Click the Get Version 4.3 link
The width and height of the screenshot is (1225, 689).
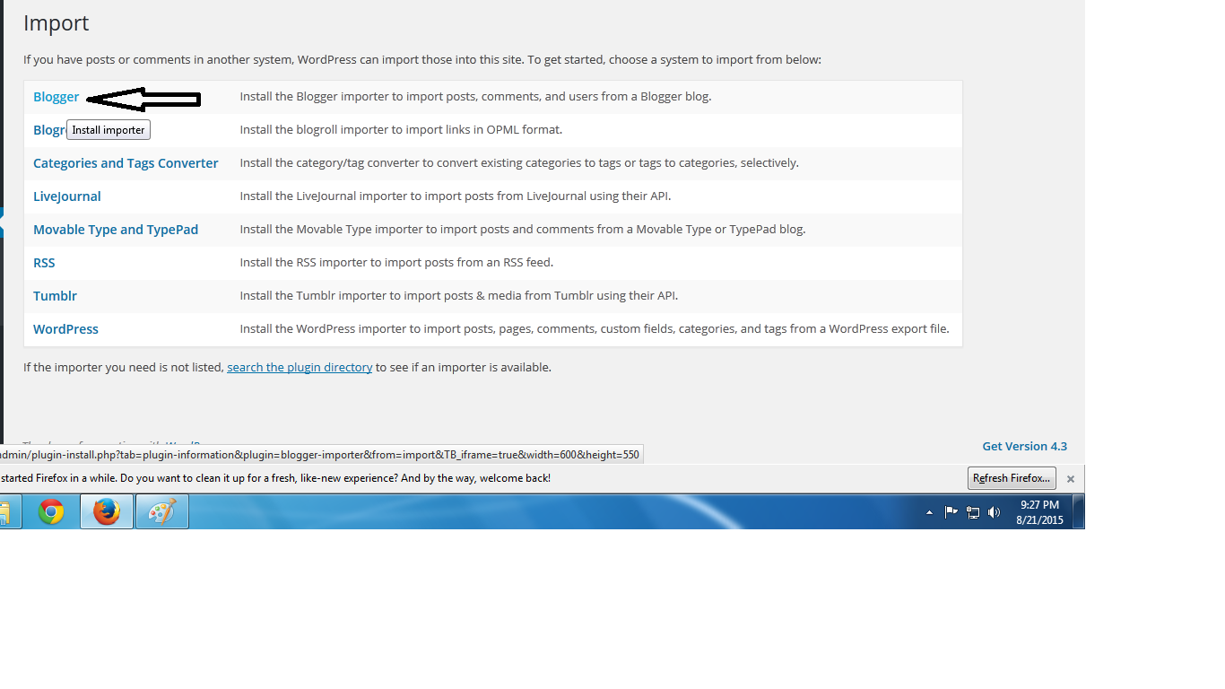(x=1024, y=446)
